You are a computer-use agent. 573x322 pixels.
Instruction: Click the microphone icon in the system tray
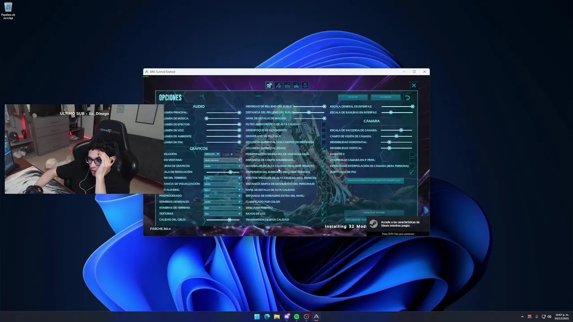point(537,317)
